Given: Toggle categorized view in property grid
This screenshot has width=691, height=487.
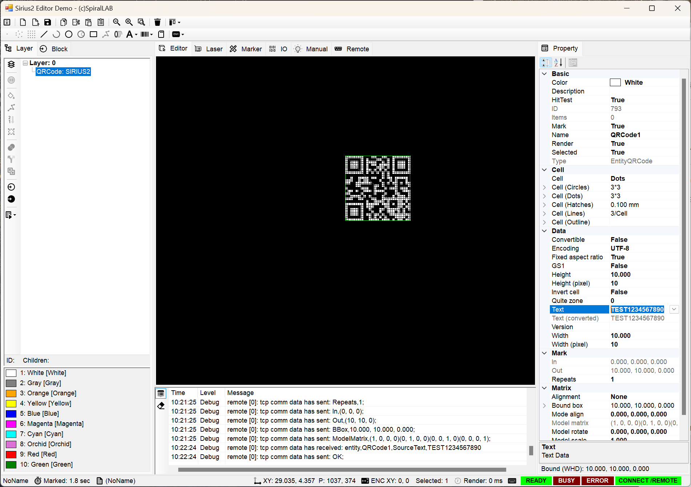Looking at the screenshot, I should click(x=546, y=63).
